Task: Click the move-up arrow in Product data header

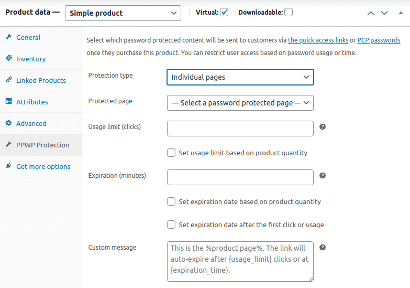Action: click(371, 13)
